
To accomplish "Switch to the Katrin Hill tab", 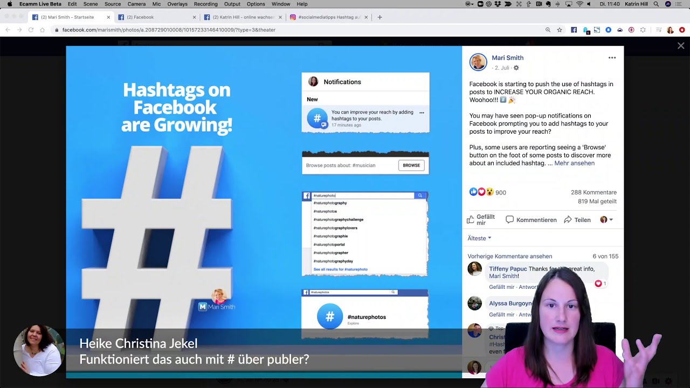I will (x=243, y=17).
